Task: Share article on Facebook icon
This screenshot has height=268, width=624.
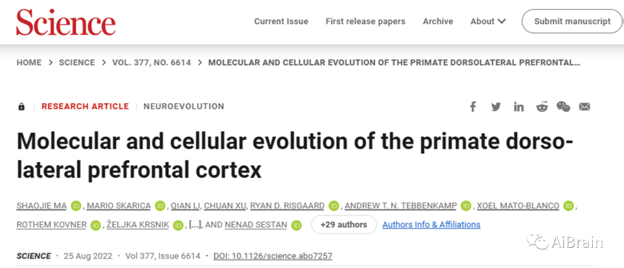Action: pos(473,107)
